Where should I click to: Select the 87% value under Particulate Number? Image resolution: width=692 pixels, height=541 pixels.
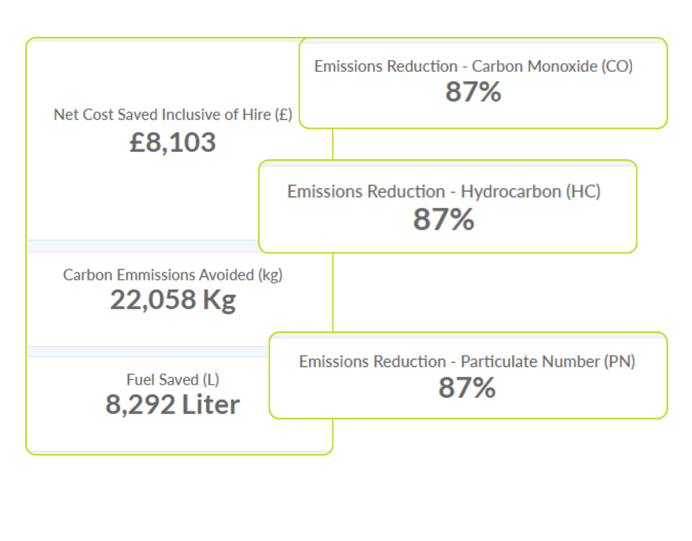coord(467,388)
